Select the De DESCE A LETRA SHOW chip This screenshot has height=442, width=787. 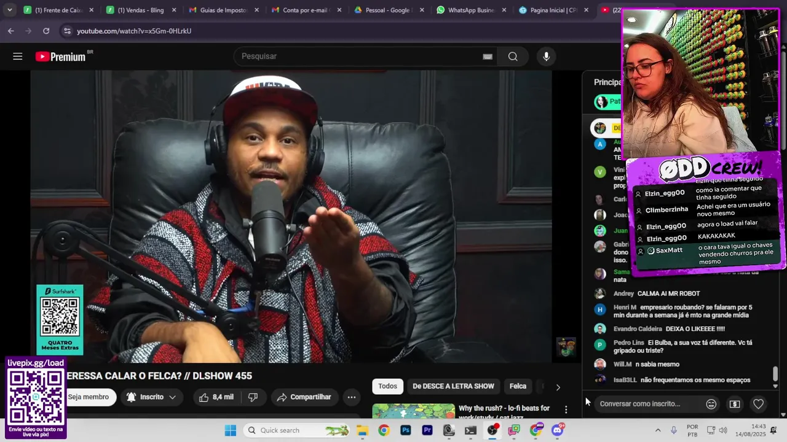(453, 386)
